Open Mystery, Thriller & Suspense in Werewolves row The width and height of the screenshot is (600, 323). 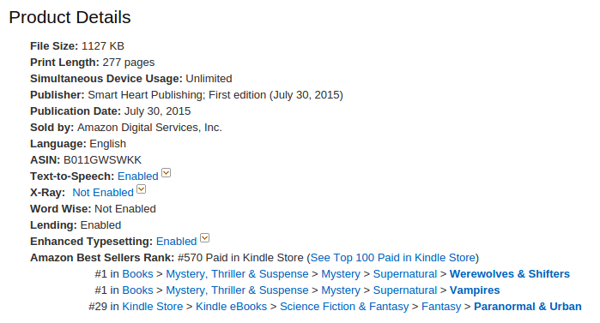tap(237, 274)
